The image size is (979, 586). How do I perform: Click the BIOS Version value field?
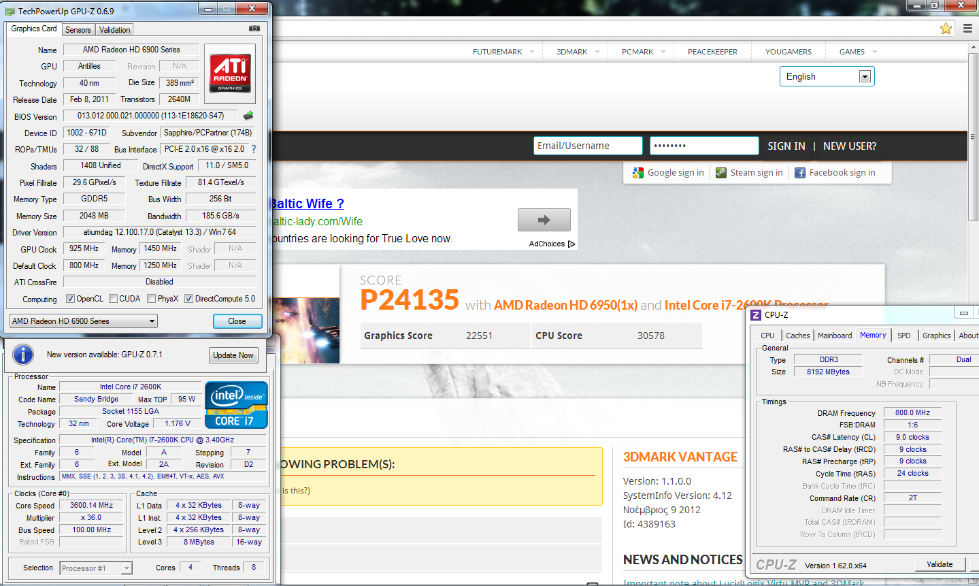(x=151, y=116)
